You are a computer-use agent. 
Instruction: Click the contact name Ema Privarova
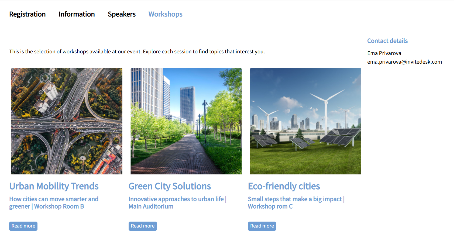click(x=384, y=53)
